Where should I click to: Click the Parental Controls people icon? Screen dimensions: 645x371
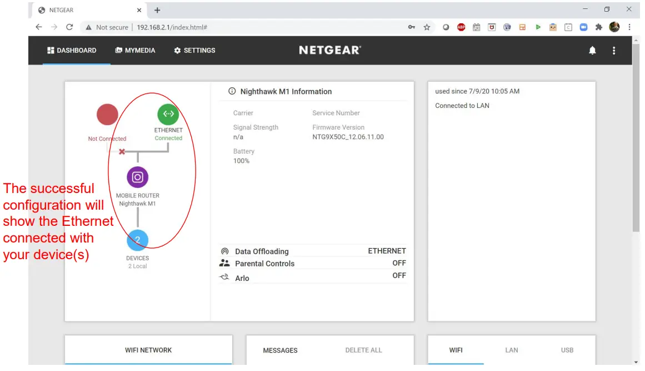224,263
